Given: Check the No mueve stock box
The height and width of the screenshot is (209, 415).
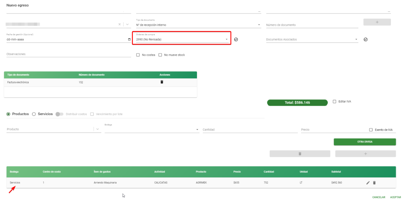Looking at the screenshot, I should 160,55.
